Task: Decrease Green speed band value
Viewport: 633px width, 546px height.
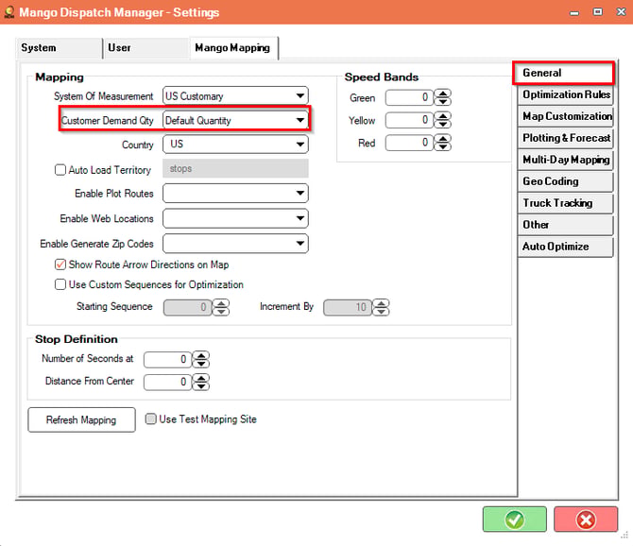Action: [x=443, y=101]
